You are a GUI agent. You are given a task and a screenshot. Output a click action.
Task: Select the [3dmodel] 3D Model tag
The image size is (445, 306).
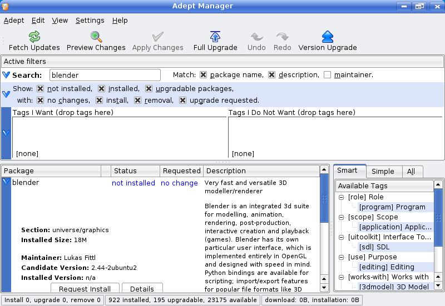pos(394,287)
